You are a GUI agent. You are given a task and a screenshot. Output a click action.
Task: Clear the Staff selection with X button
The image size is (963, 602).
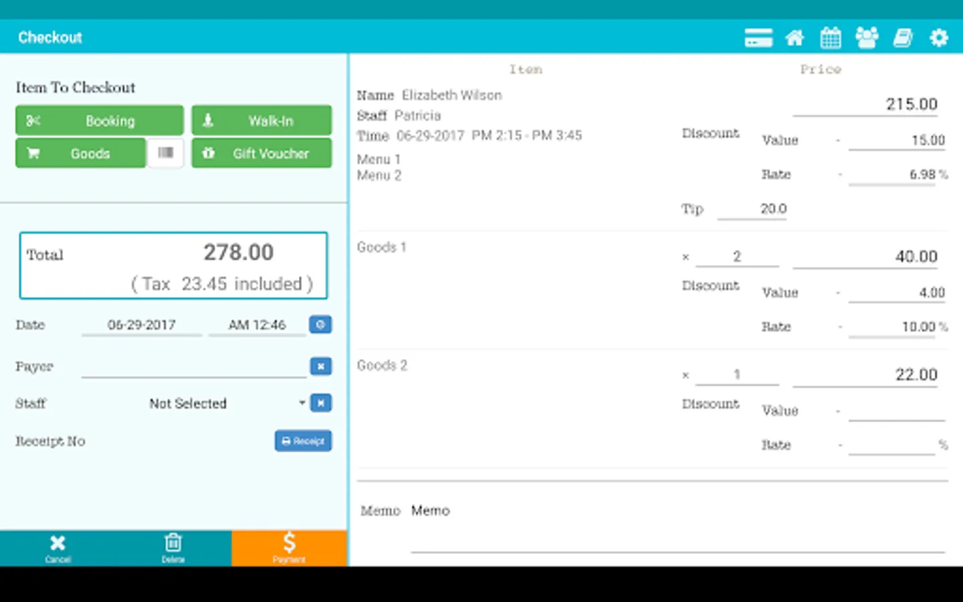pyautogui.click(x=320, y=403)
